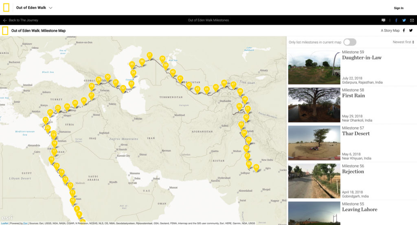This screenshot has width=417, height=225.
Task: Click the email envelope icon
Action: [412, 20]
